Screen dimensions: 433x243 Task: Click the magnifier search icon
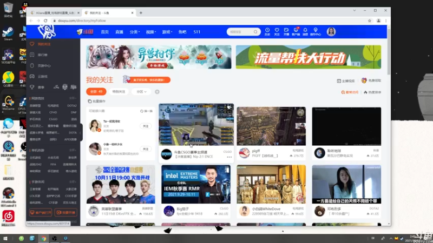tap(255, 32)
